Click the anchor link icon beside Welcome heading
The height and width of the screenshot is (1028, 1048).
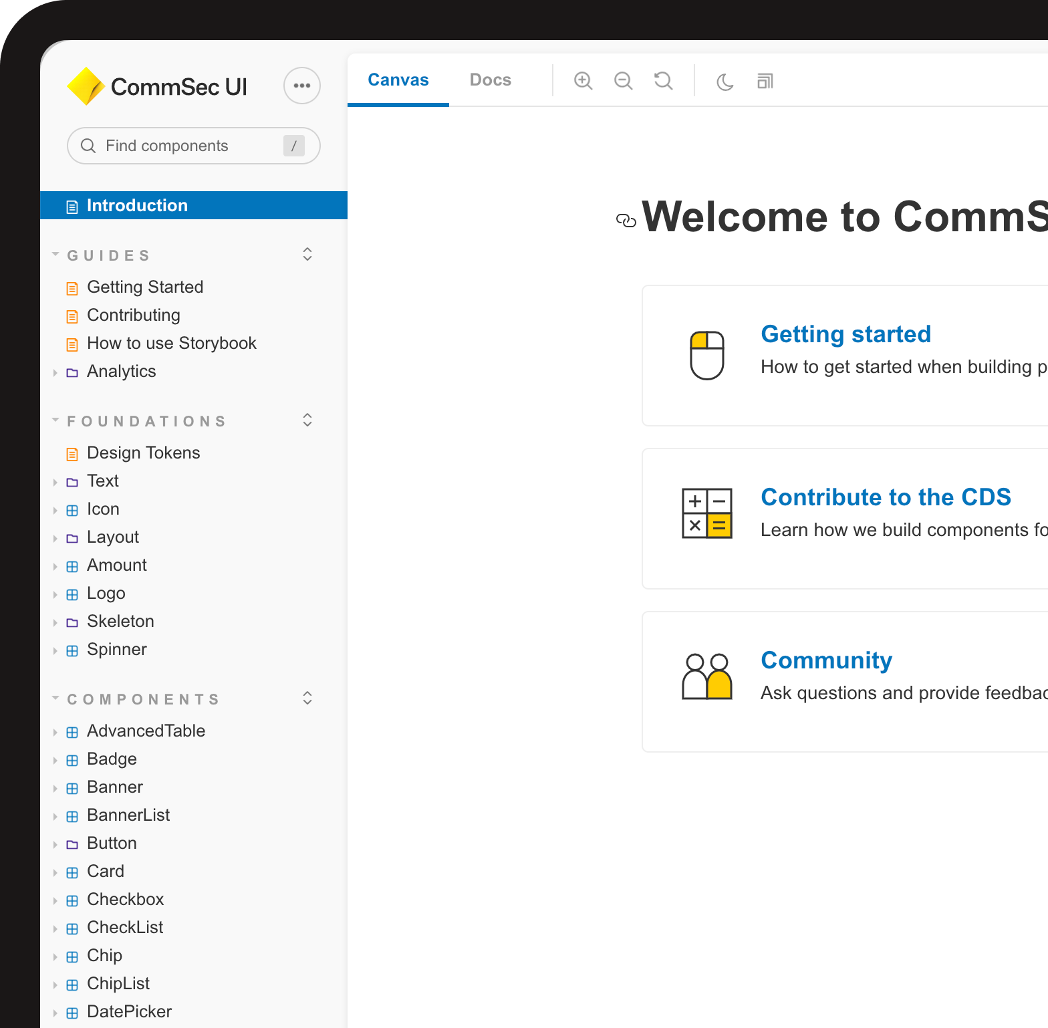(626, 221)
